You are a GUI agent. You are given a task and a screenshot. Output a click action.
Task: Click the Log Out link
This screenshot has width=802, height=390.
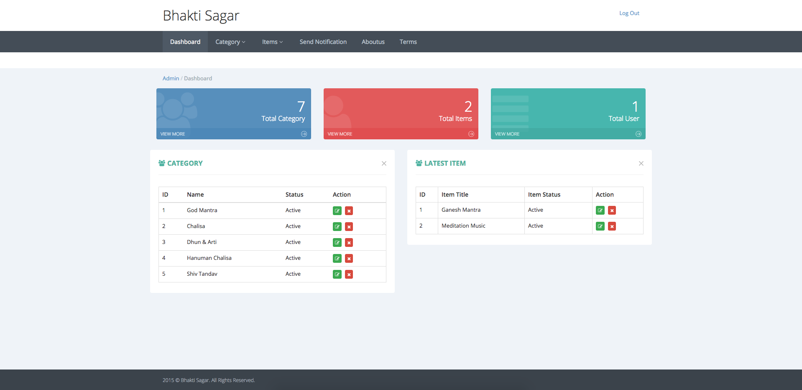click(629, 13)
